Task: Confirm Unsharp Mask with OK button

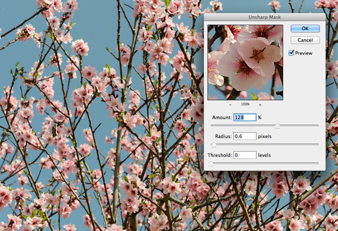Action: 305,28
